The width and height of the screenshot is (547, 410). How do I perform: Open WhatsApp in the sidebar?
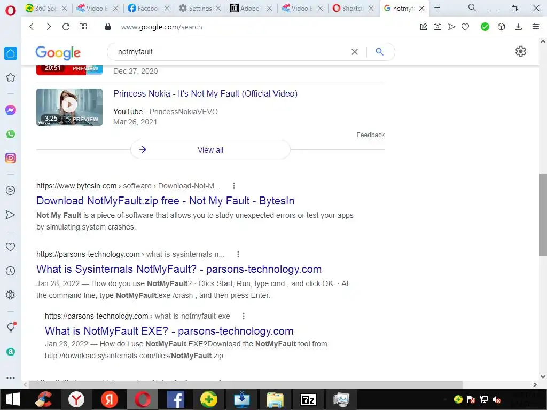tap(11, 134)
